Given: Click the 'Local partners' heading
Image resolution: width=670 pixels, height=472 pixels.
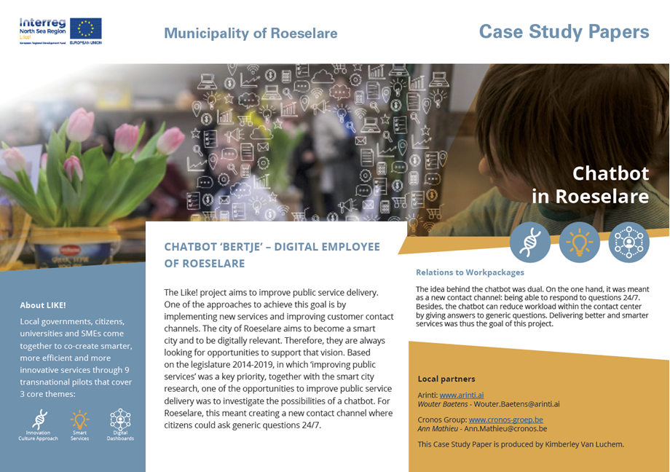Looking at the screenshot, I should [446, 379].
